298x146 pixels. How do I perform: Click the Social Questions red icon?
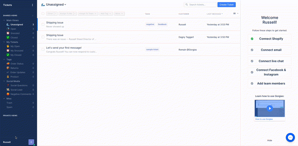pos(8,86)
